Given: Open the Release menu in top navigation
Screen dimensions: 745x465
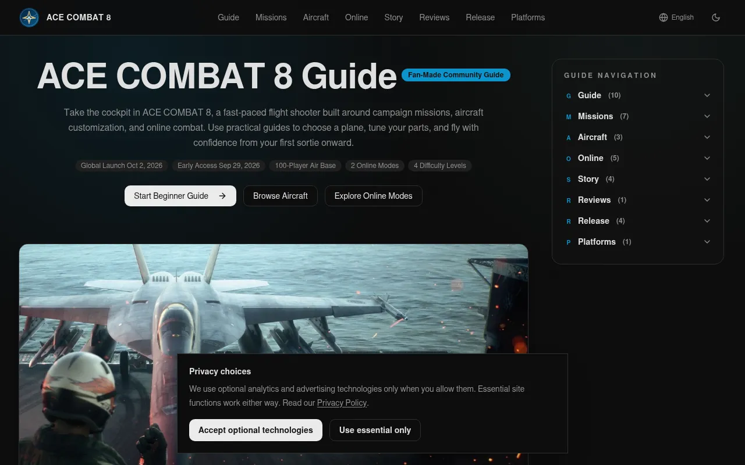Looking at the screenshot, I should coord(480,17).
